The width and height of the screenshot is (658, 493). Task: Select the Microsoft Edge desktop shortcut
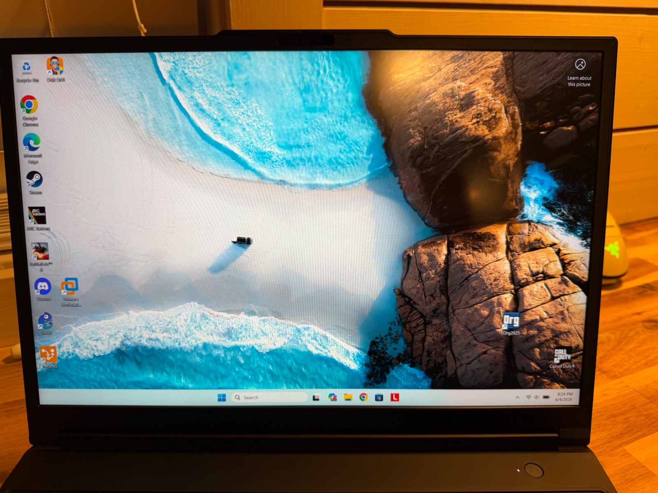coord(32,148)
